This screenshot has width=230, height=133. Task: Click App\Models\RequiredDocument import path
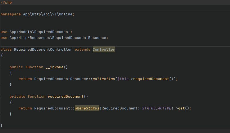(x=40, y=32)
